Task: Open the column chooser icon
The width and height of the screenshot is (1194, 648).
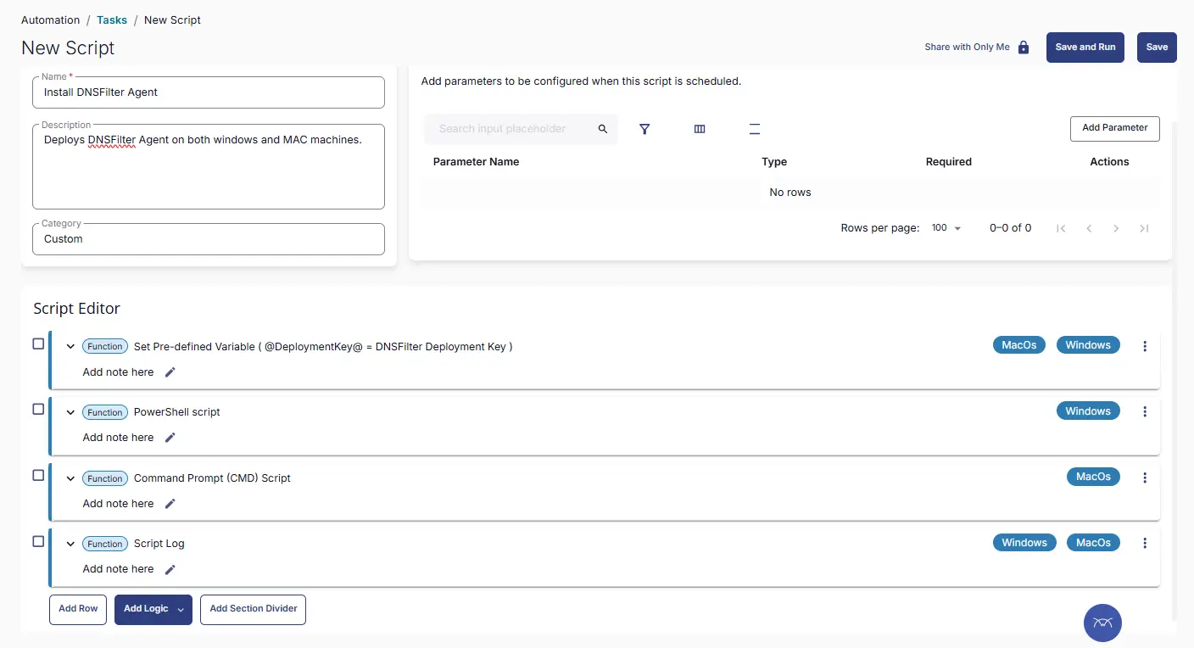Action: [700, 129]
